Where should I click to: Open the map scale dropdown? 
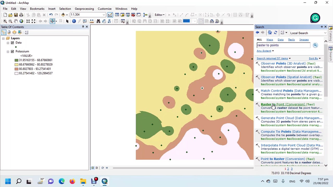pos(104,15)
